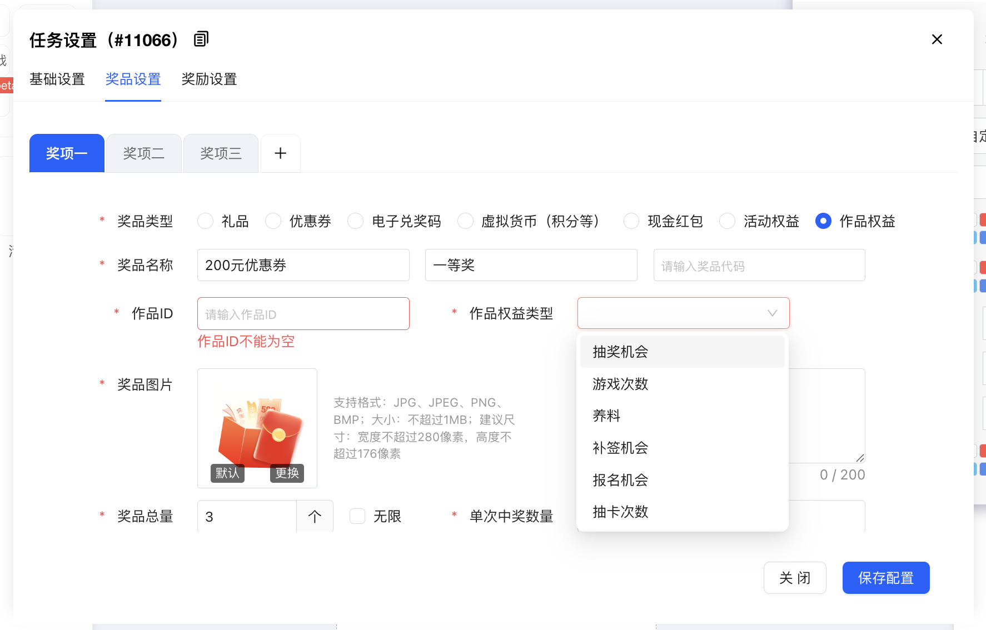Collapse the 作品权益类型 dropdown chevron
This screenshot has height=630, width=986.
tap(772, 313)
